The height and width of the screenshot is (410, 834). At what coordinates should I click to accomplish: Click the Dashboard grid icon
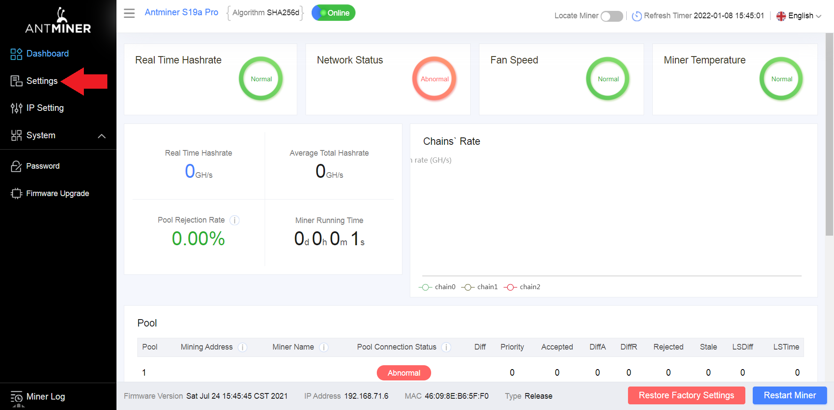pos(16,54)
